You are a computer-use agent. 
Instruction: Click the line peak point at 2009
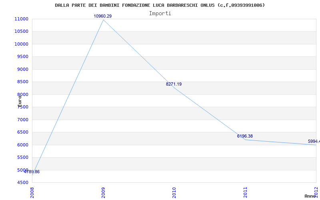[x=103, y=20]
